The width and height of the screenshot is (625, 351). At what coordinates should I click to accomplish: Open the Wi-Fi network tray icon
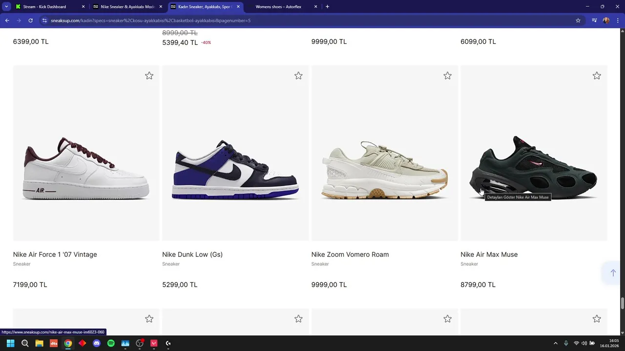tap(576, 343)
